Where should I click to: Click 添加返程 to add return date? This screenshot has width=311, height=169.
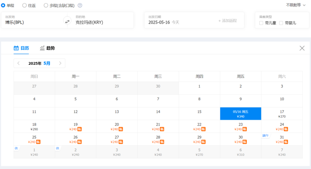pyautogui.click(x=227, y=21)
